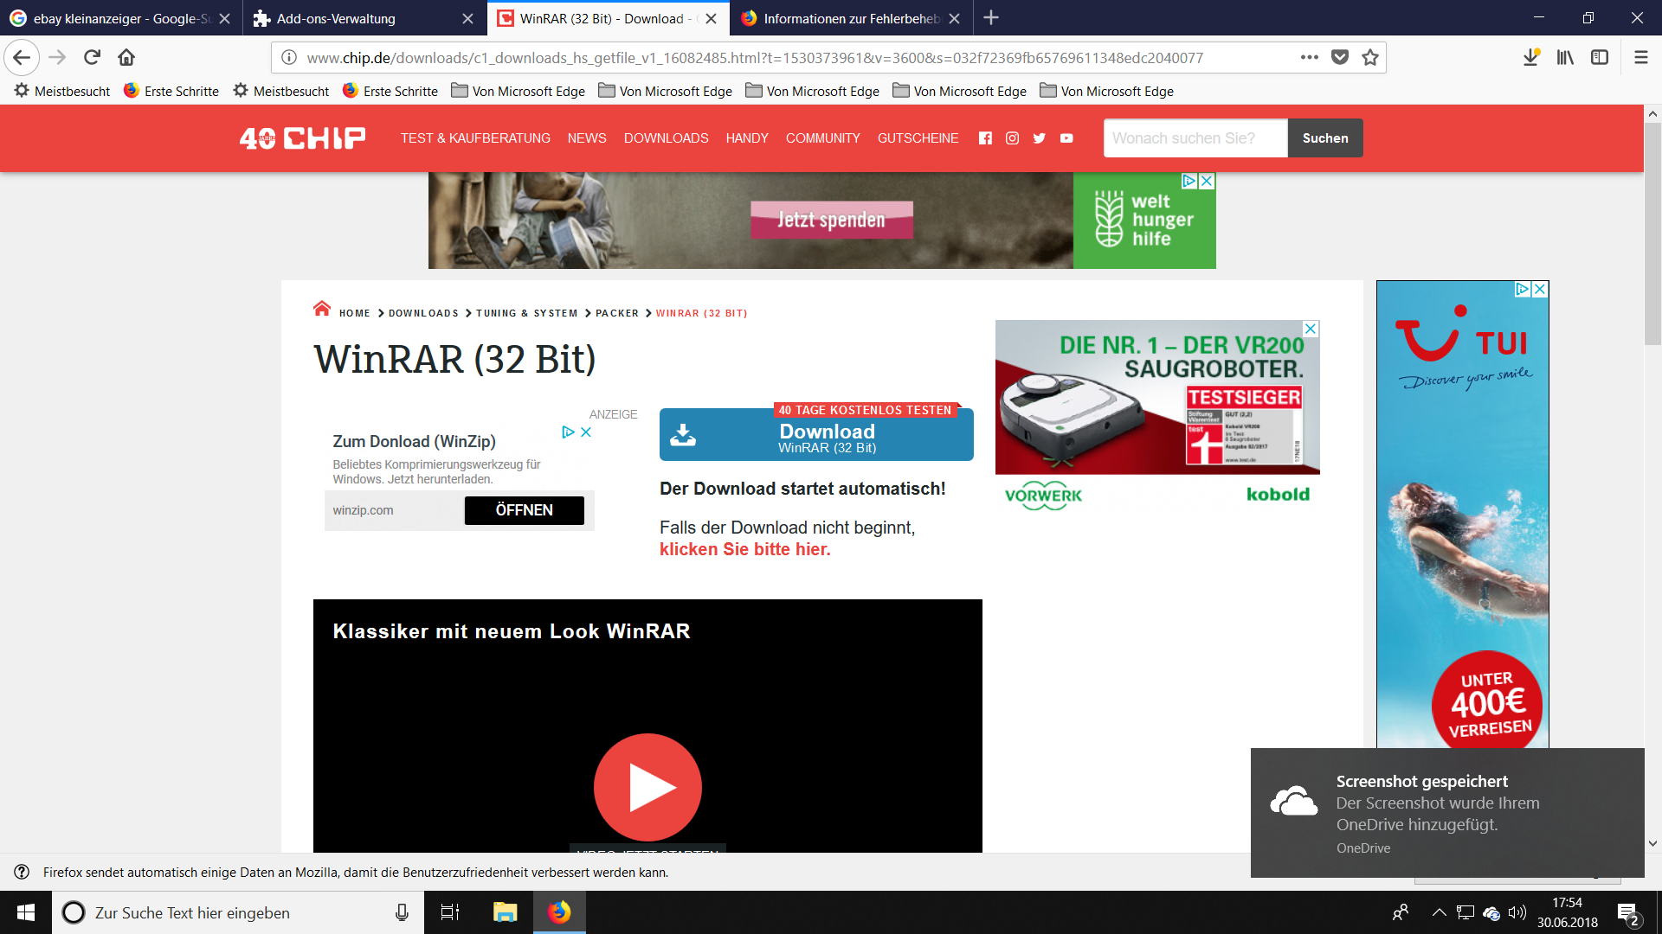The height and width of the screenshot is (934, 1662).
Task: Open the Firefox downloads panel
Action: tap(1530, 57)
